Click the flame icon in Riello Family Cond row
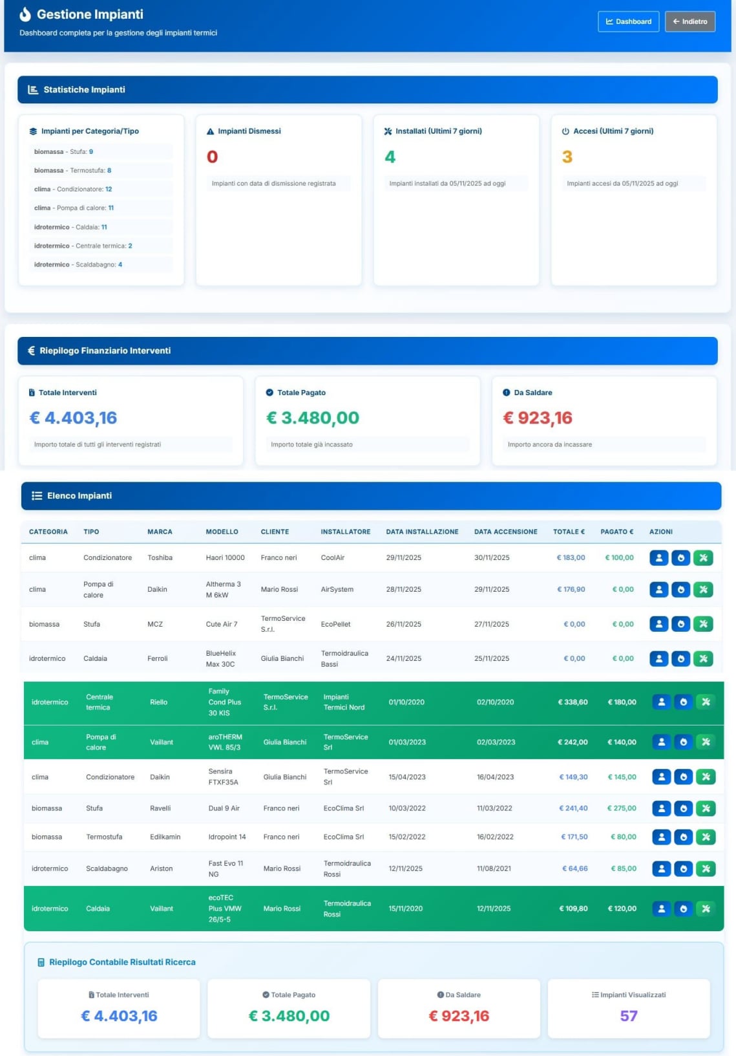 (x=683, y=702)
